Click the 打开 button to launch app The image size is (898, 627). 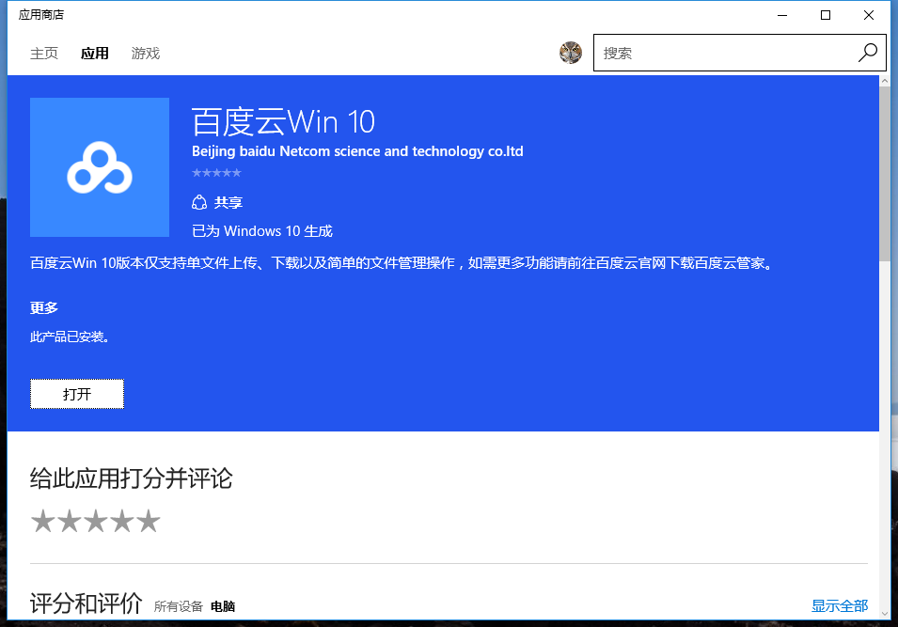click(x=77, y=394)
